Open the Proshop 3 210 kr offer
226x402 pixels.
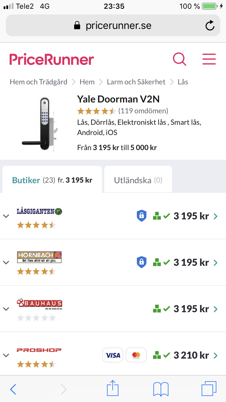191,355
